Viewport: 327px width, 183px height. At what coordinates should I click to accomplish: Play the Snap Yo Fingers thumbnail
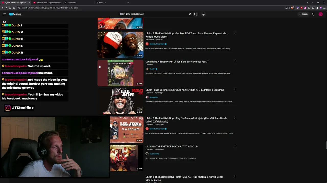(121, 101)
